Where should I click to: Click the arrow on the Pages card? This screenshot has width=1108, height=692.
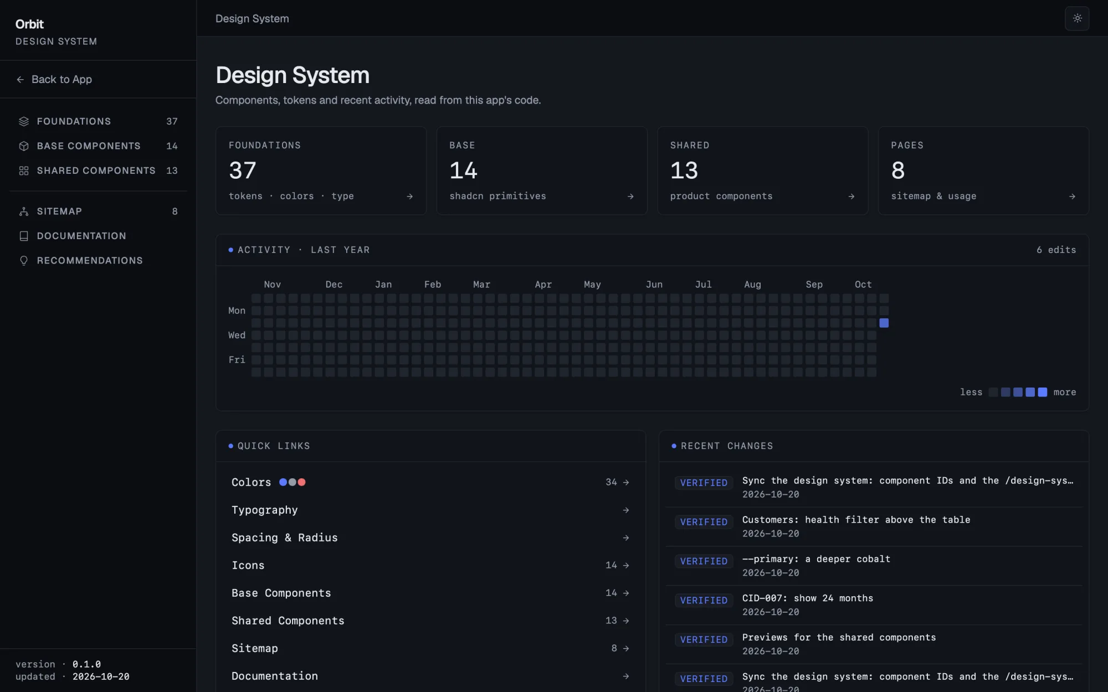[1072, 197]
